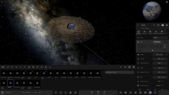169x95 pixels.
Task: Select the first category icon in Add toolbar
Action: pyautogui.click(x=8, y=67)
